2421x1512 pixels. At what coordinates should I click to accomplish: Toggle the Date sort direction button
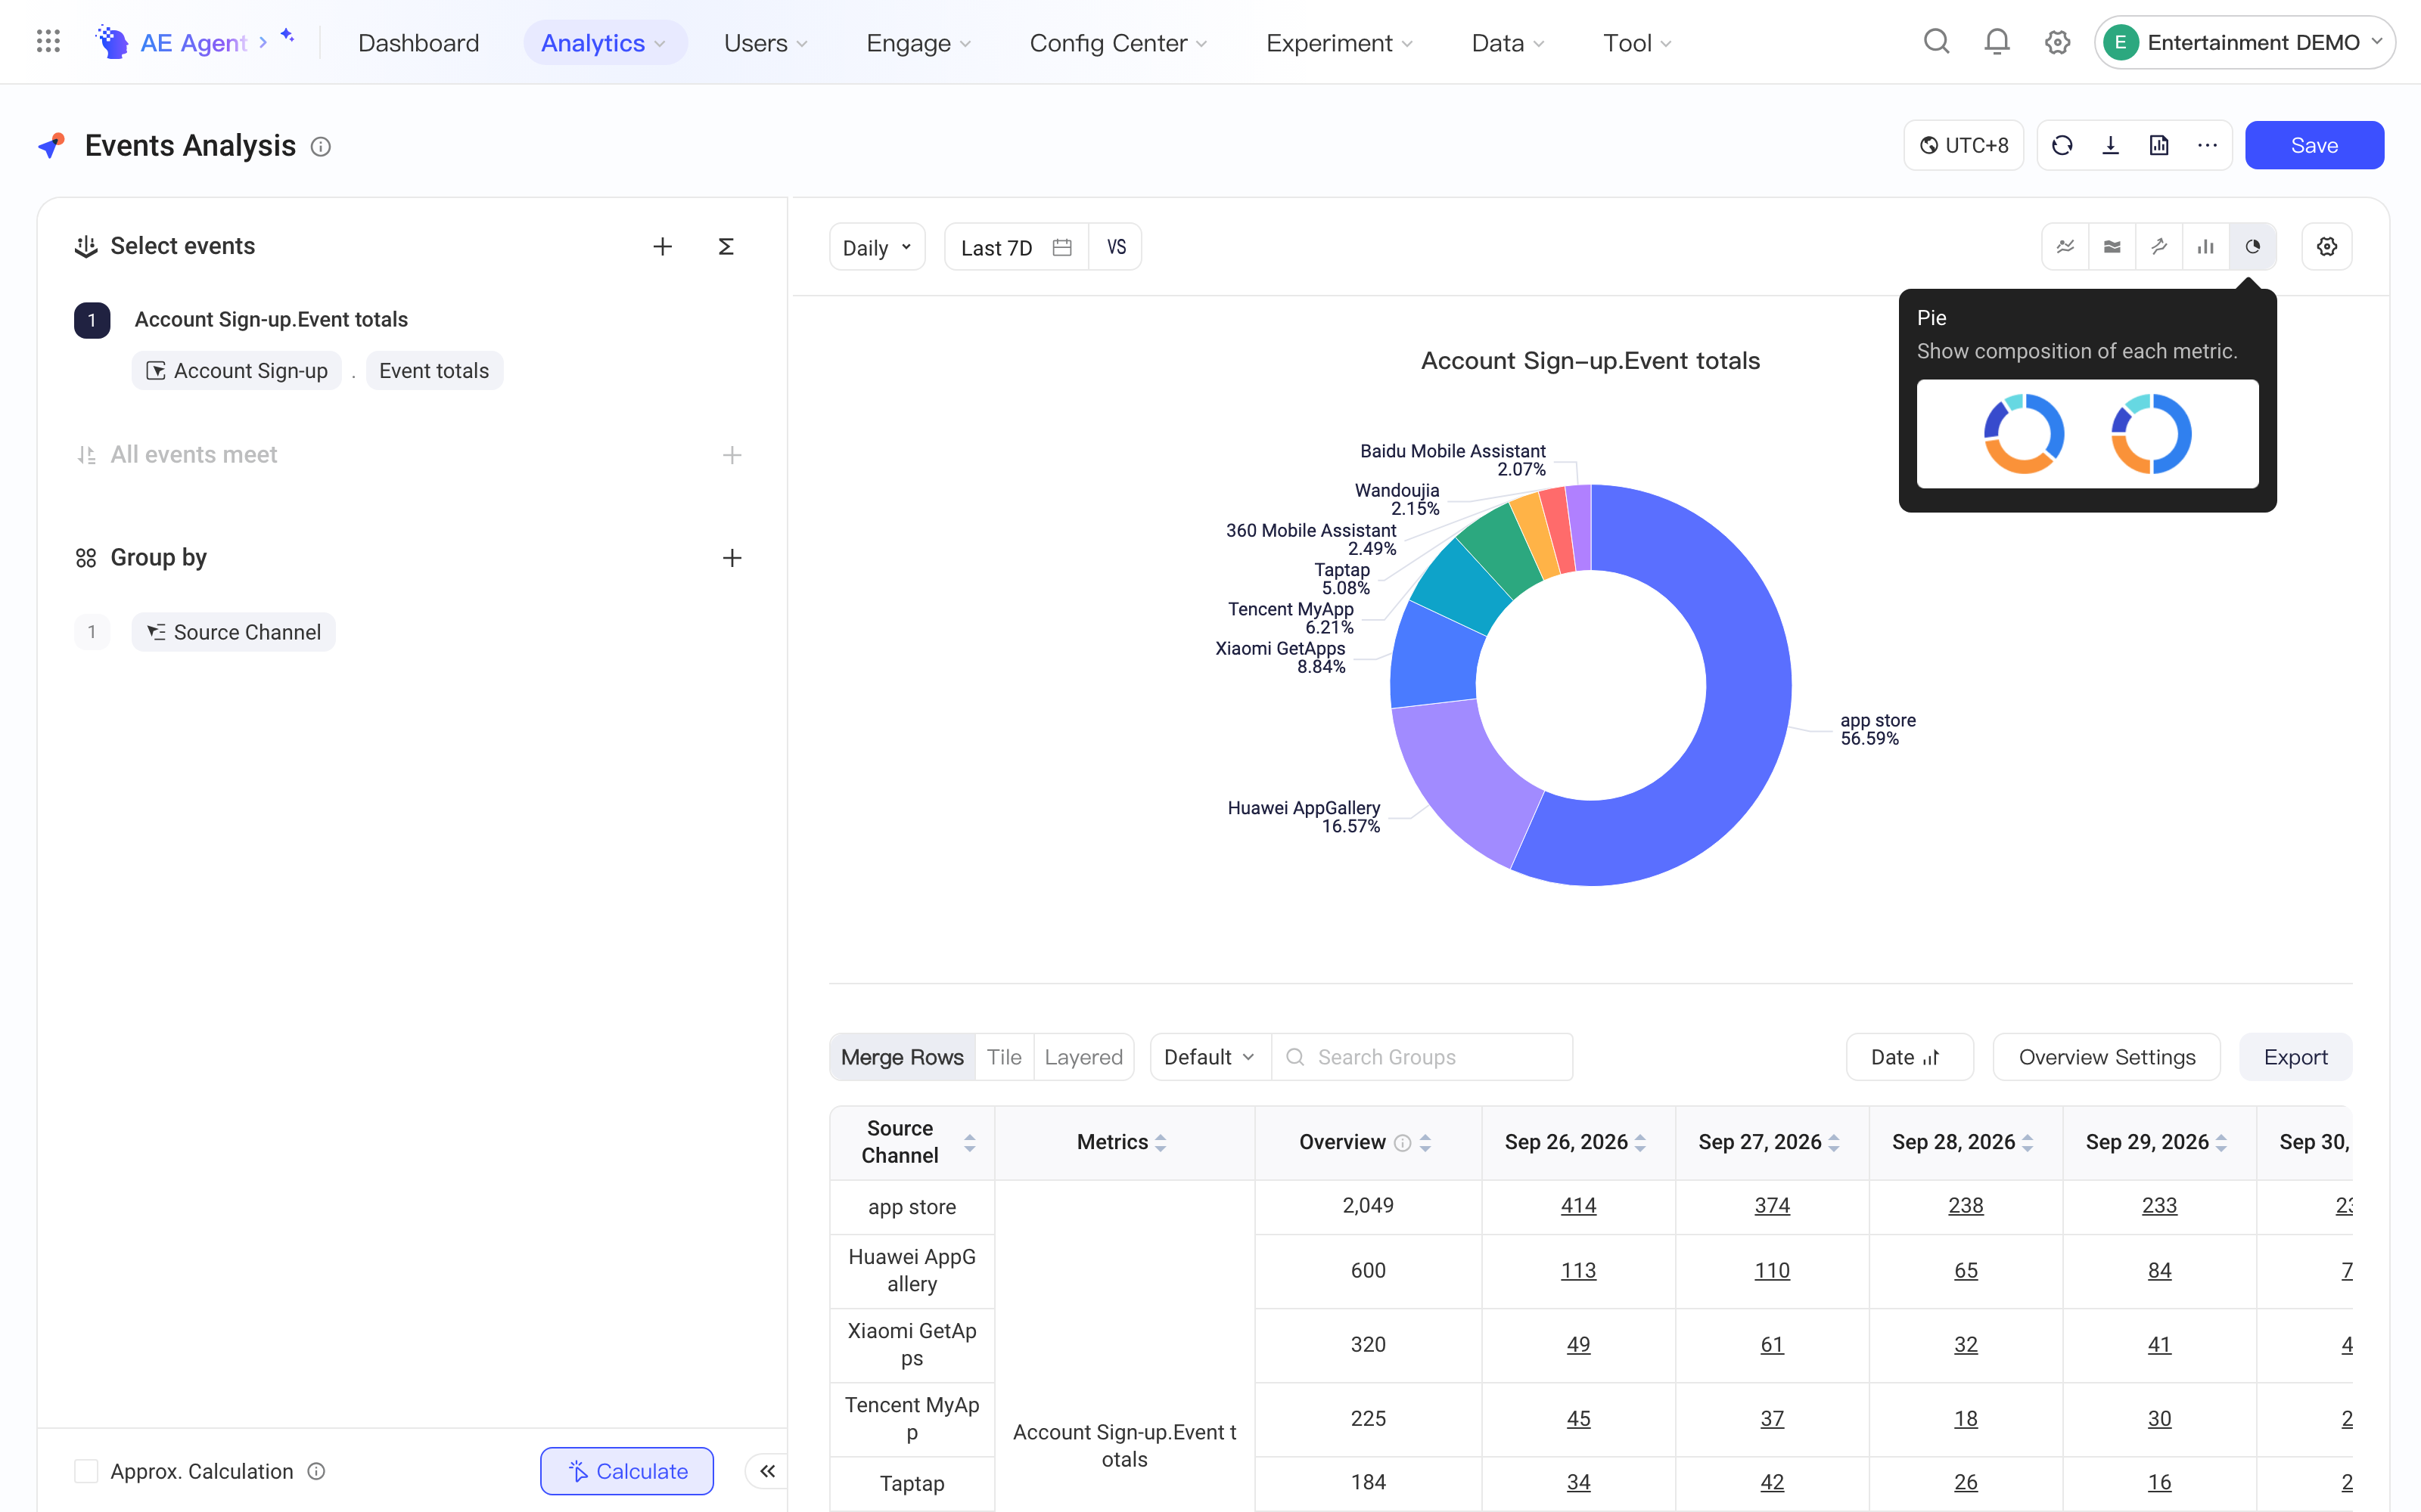click(1909, 1057)
